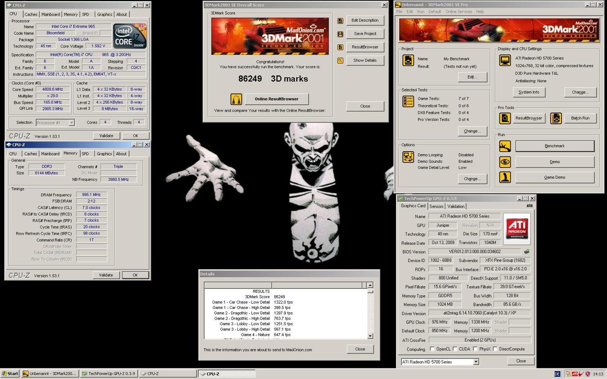
Task: Open the GPU selection dropdown in GPU-Z
Action: (x=476, y=362)
